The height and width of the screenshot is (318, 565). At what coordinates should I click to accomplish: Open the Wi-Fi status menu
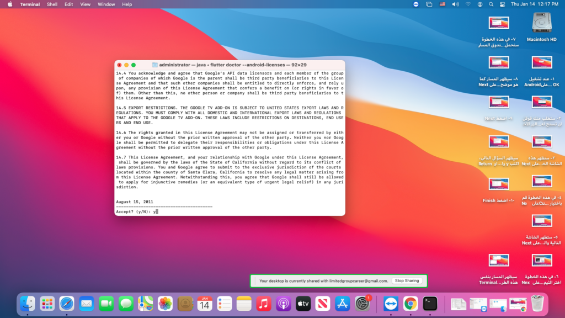[x=468, y=4]
